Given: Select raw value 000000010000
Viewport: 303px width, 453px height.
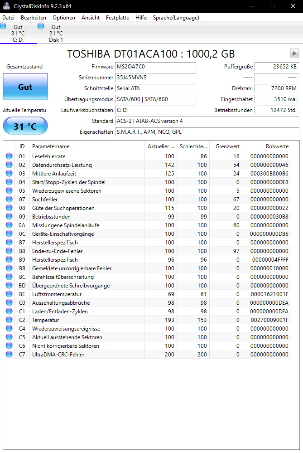Looking at the screenshot, I should point(269,268).
